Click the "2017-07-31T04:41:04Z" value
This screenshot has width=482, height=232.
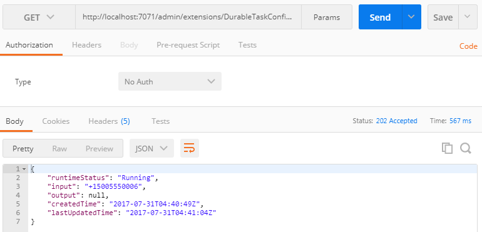click(172, 213)
